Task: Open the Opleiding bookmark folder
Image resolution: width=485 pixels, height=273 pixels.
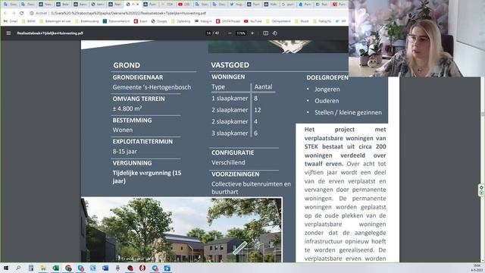Action: pyautogui.click(x=181, y=21)
